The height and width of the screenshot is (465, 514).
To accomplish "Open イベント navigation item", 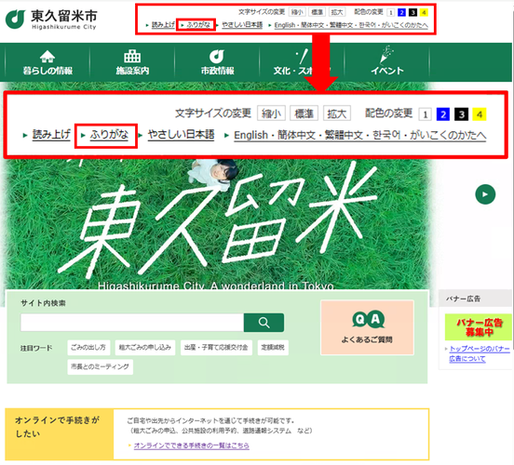I will tap(386, 62).
